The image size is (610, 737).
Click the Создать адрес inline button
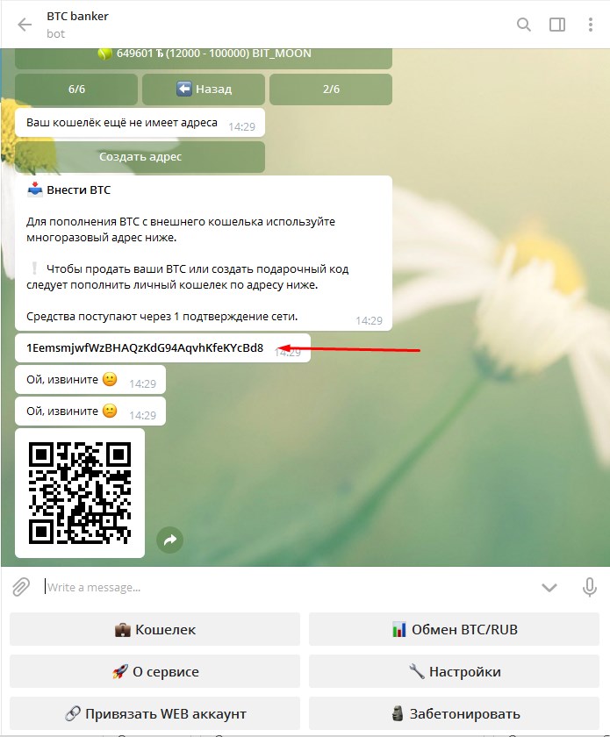(x=140, y=157)
